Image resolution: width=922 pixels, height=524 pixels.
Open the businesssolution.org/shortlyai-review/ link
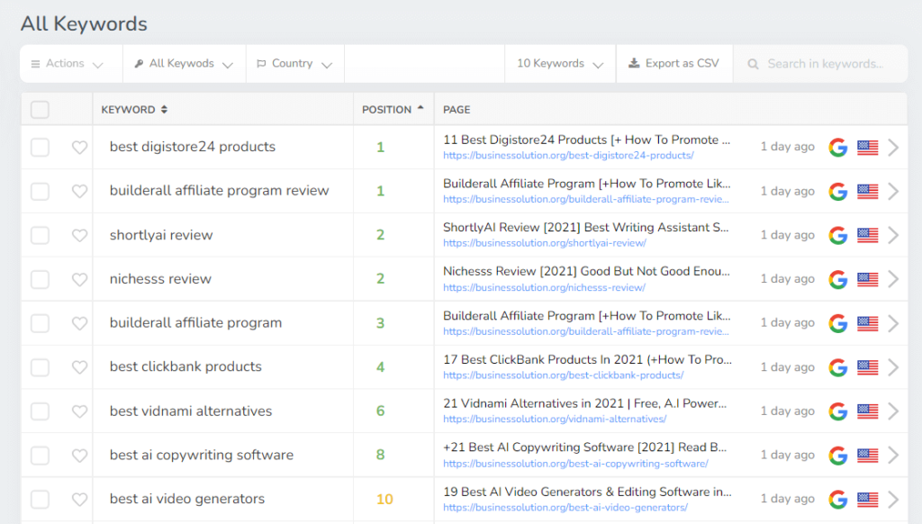point(544,243)
